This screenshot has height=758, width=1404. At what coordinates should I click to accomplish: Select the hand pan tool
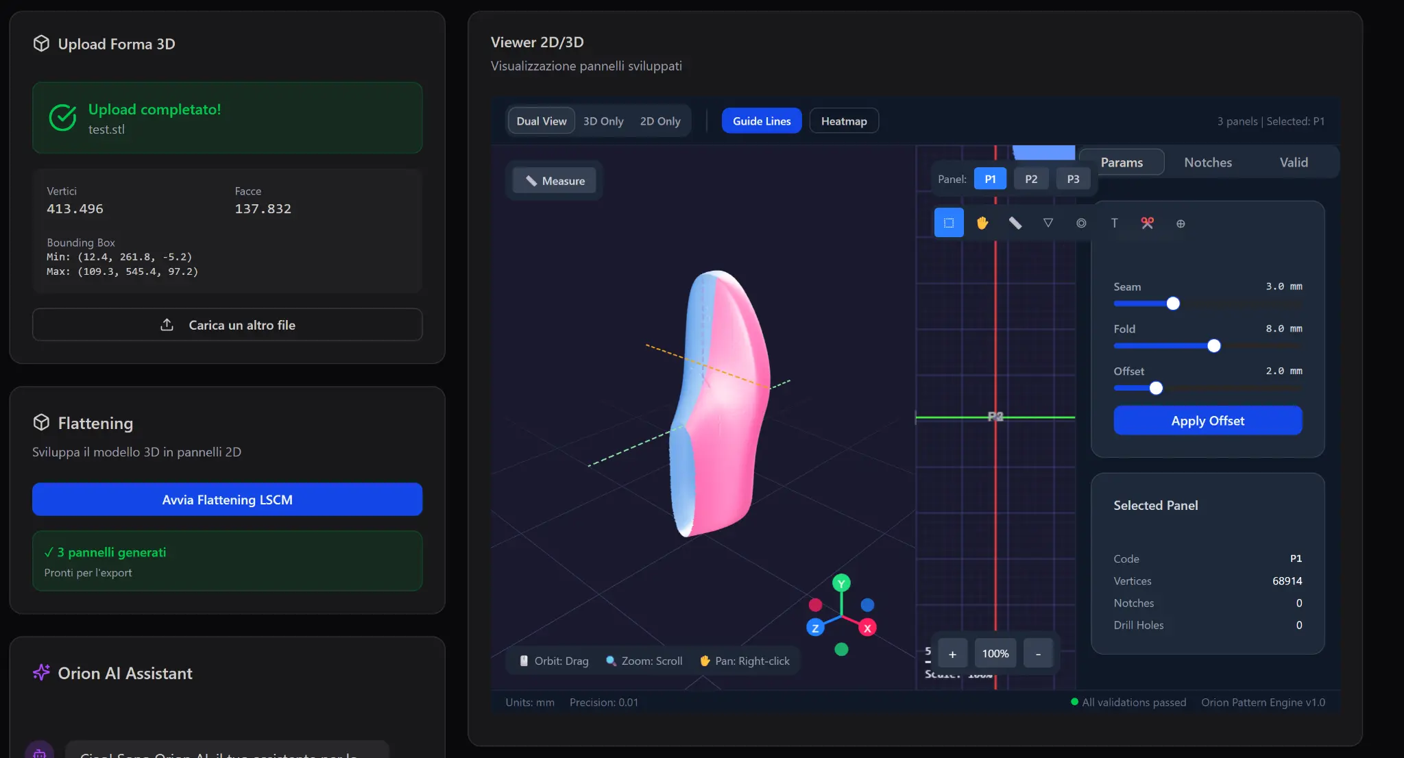(982, 223)
